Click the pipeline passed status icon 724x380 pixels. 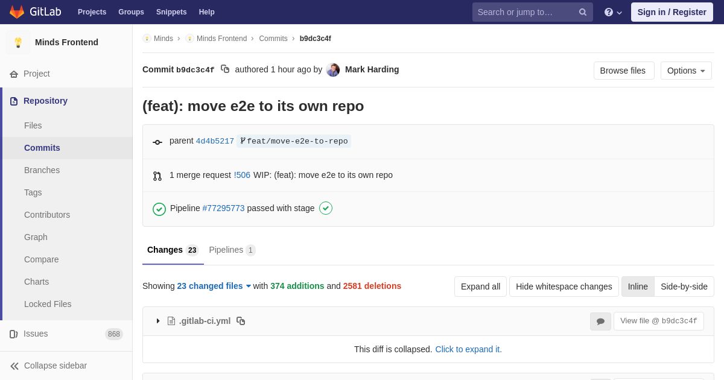click(159, 209)
